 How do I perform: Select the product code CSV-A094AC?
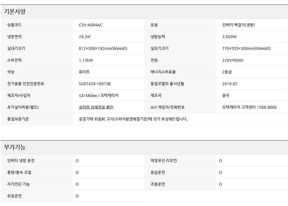90,25
